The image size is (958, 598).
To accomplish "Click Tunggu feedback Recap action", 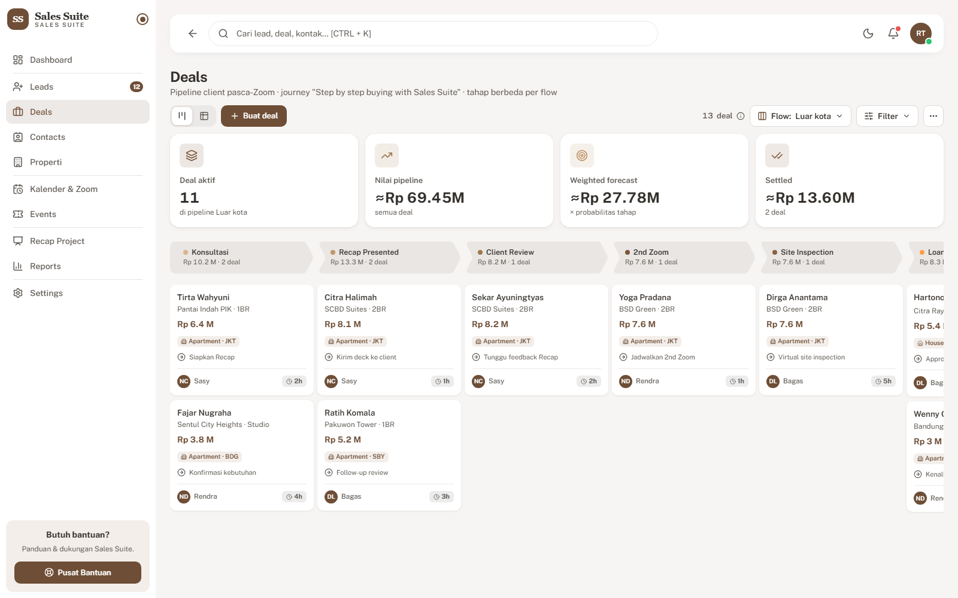I will pyautogui.click(x=515, y=357).
